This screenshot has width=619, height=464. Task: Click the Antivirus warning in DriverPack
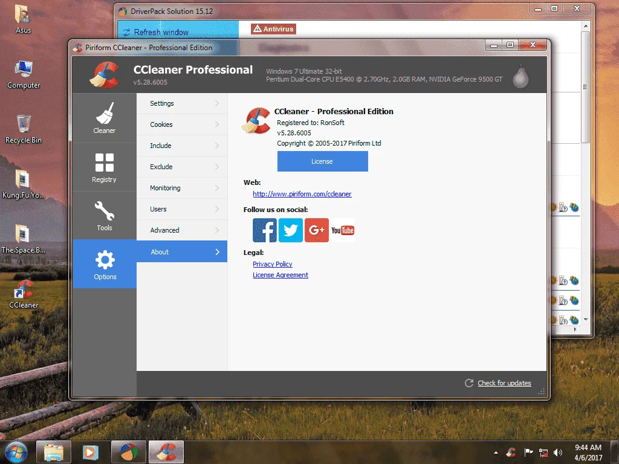tap(274, 29)
